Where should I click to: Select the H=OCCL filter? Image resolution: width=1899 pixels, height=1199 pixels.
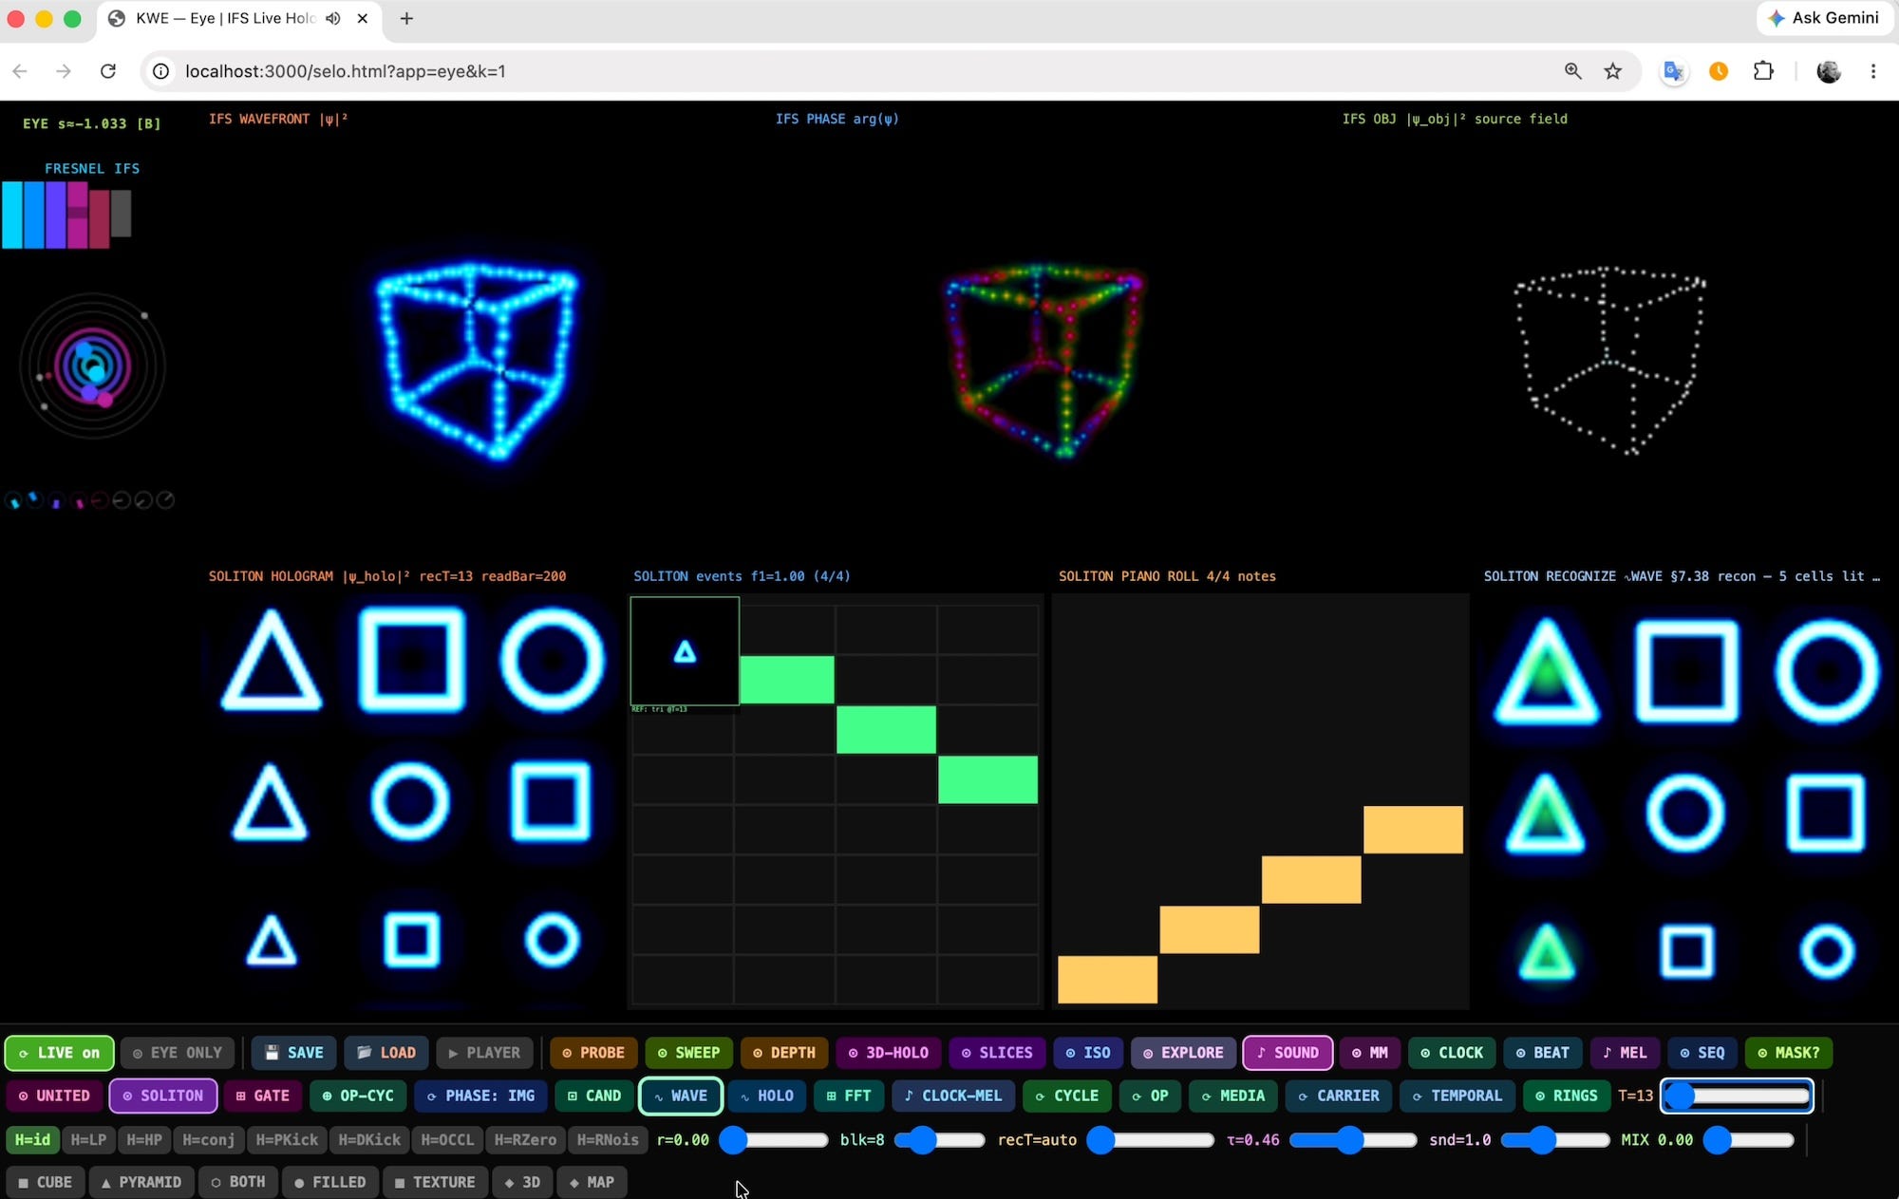click(447, 1139)
